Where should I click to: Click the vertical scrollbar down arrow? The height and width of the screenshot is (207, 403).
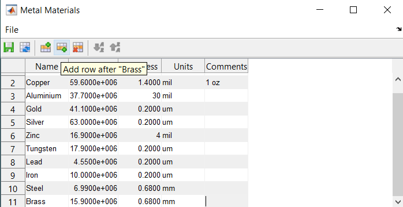pyautogui.click(x=398, y=202)
